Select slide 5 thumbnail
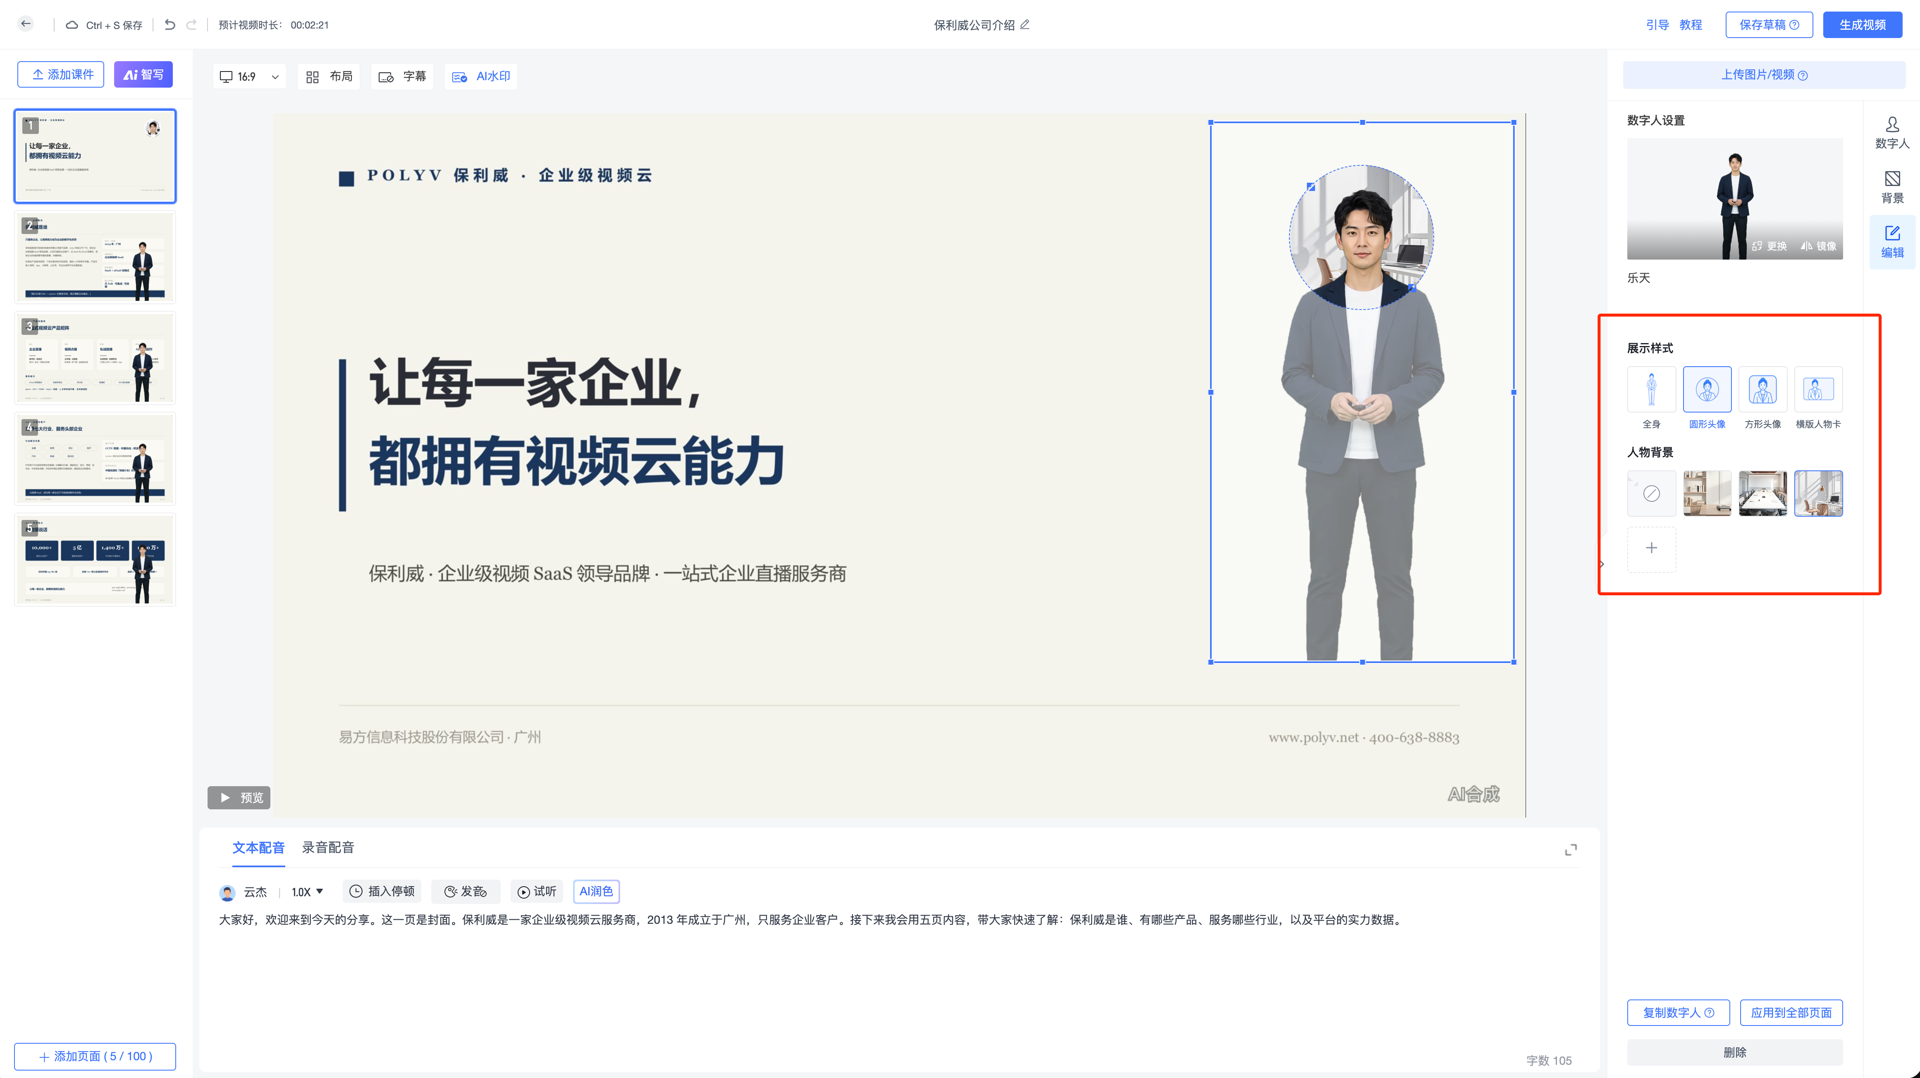The width and height of the screenshot is (1920, 1078). click(x=96, y=560)
